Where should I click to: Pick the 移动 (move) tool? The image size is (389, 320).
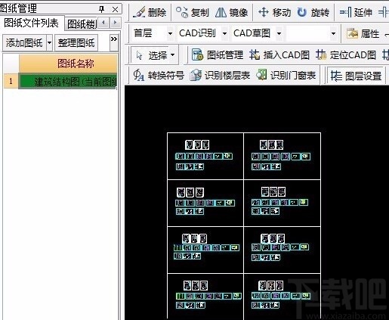click(275, 12)
